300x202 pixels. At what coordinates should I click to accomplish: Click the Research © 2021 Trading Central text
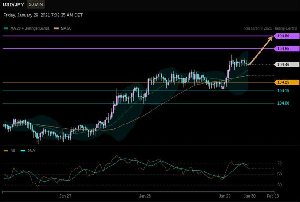pyautogui.click(x=271, y=28)
